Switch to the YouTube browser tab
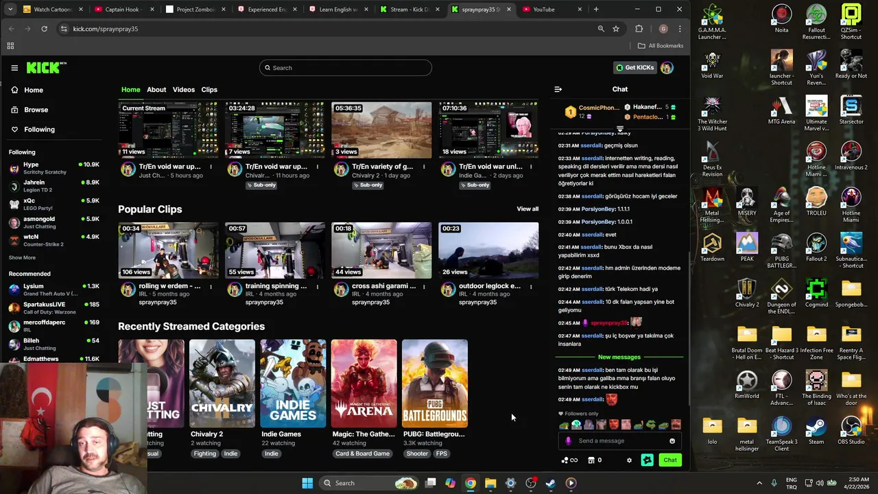 pos(551,10)
